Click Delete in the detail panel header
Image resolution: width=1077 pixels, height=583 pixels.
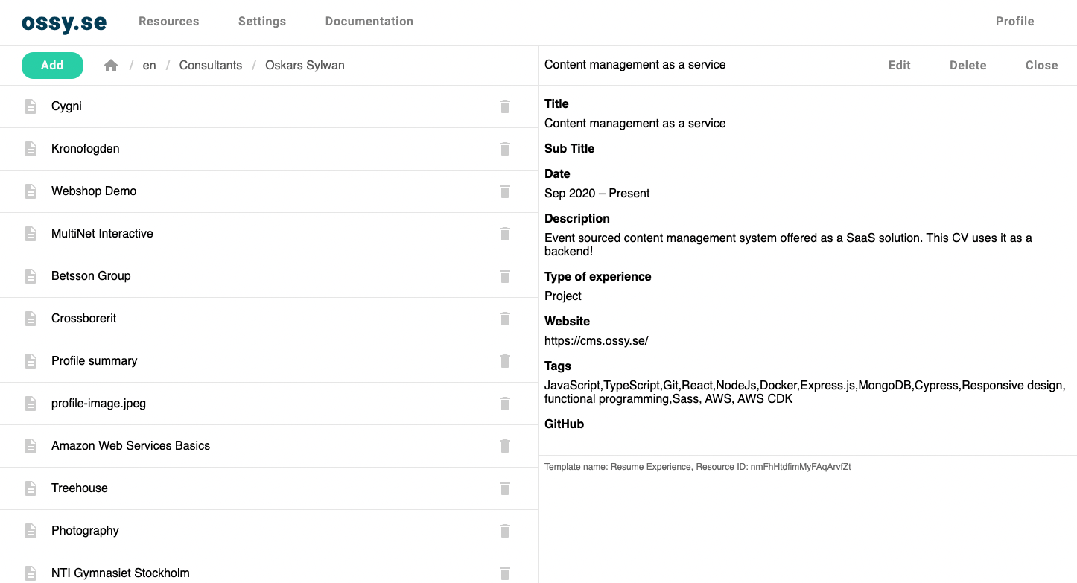click(968, 66)
